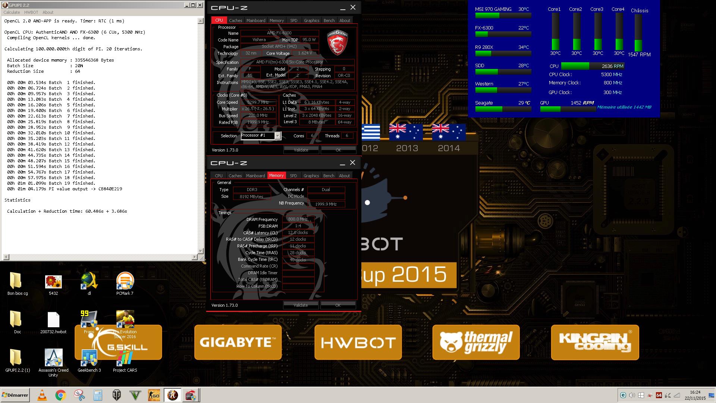Launch Google Chrome from the taskbar
The width and height of the screenshot is (716, 403).
tap(61, 395)
